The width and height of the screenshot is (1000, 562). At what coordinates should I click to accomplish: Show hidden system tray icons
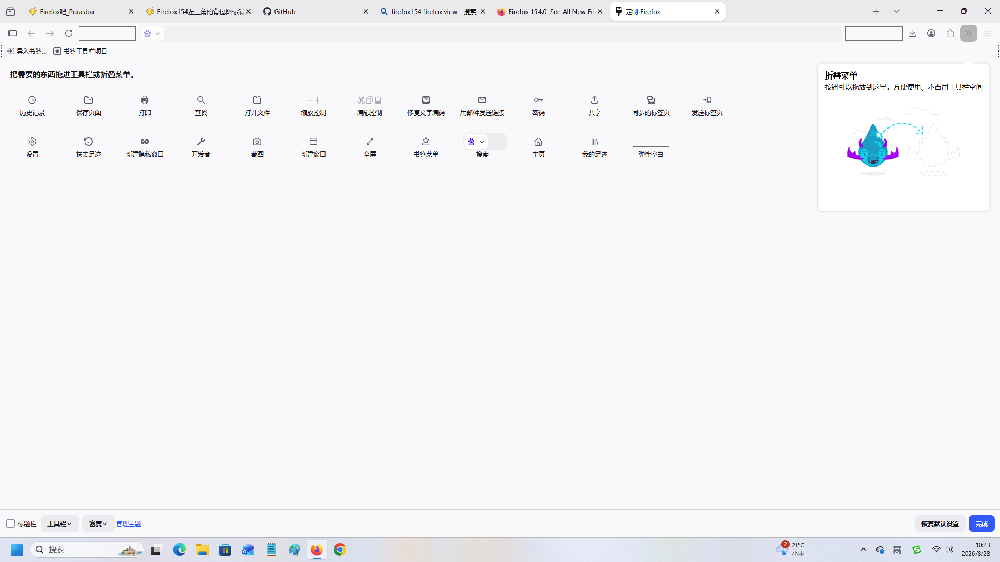coord(864,550)
